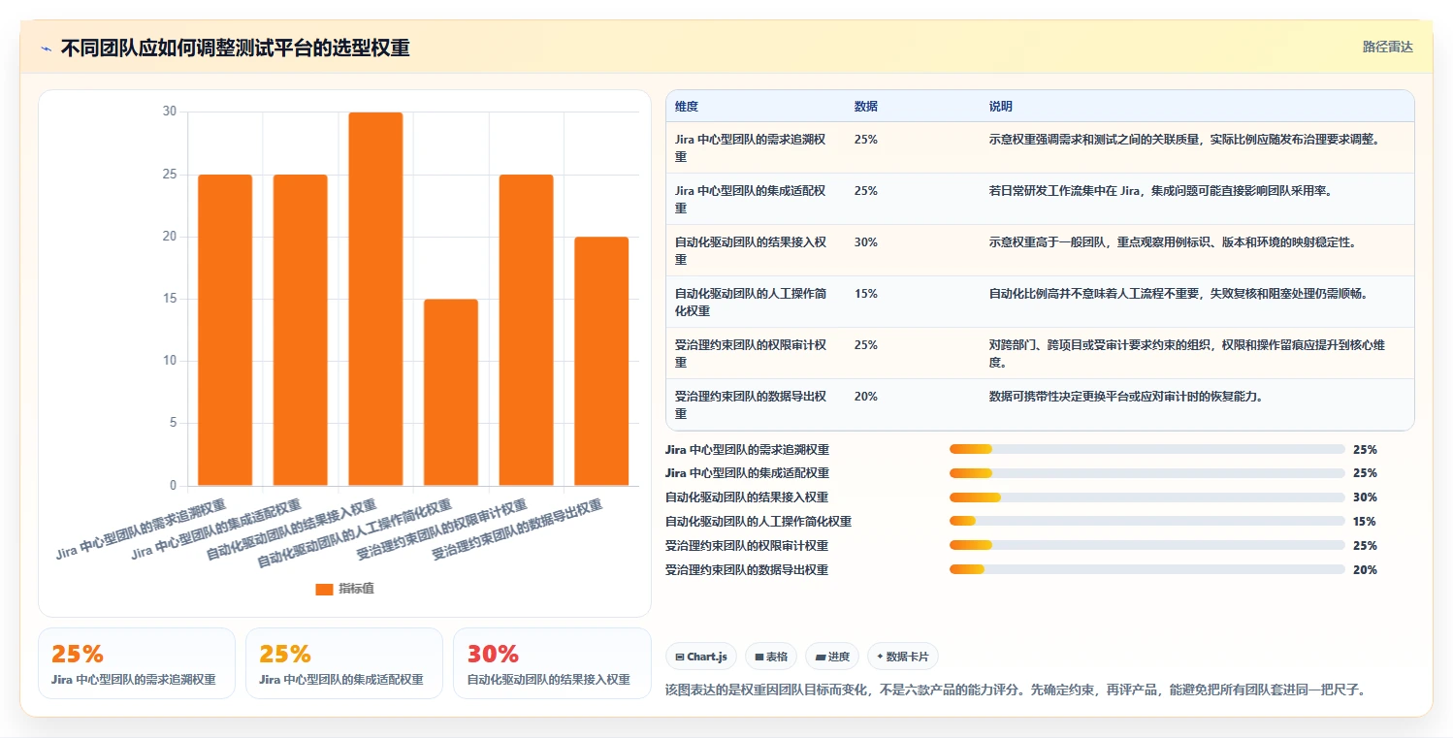
Task: Click the 30% label beside the progress list
Action: [x=1365, y=497]
